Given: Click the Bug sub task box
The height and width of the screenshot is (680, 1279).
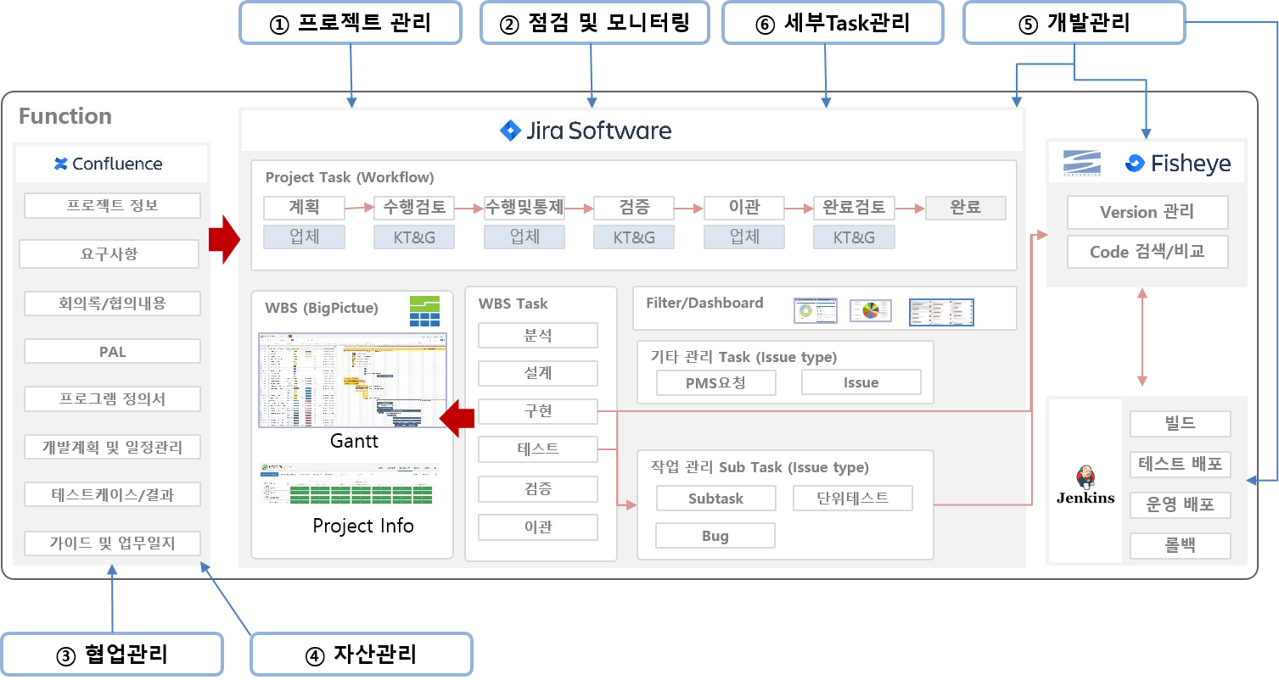Looking at the screenshot, I should tap(715, 536).
